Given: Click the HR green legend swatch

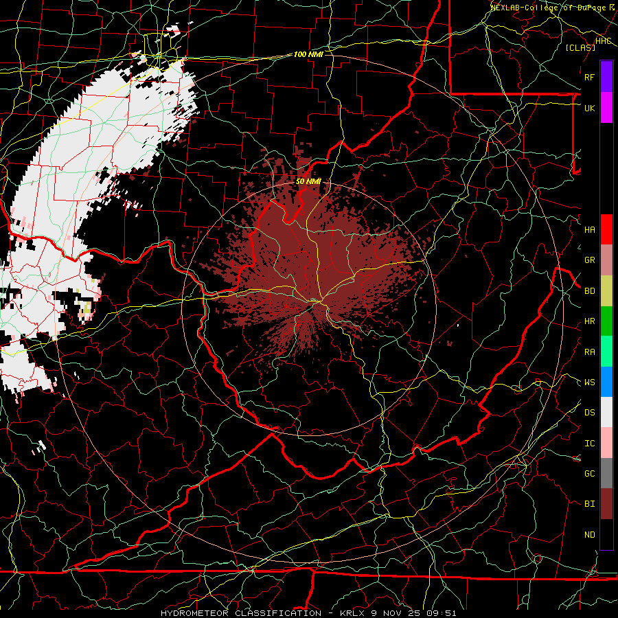Looking at the screenshot, I should [606, 321].
